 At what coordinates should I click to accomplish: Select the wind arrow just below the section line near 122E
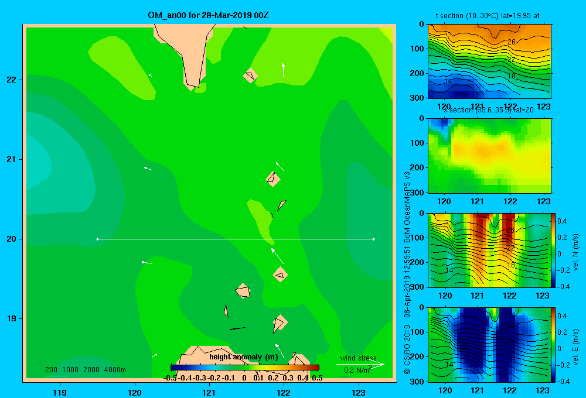click(x=277, y=256)
